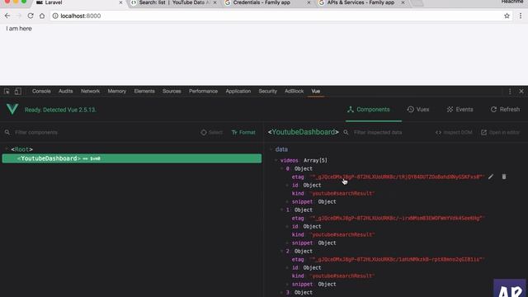Edit the etag value with pencil icon
This screenshot has width=528, height=297.
491,177
